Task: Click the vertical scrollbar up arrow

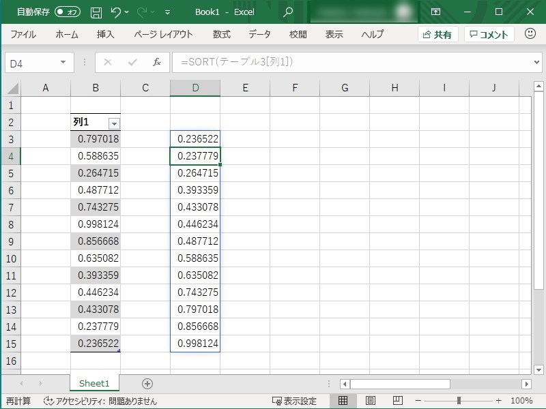Action: [x=538, y=86]
